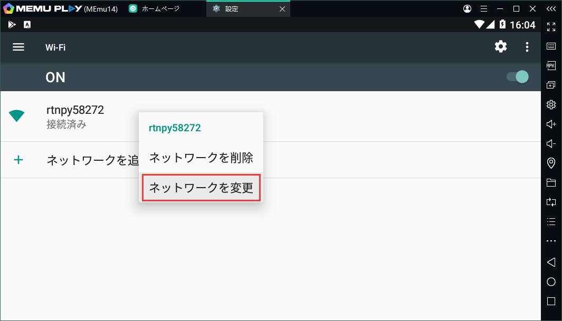The width and height of the screenshot is (562, 321).
Task: Choose ネットワークを削除 from the popup menu
Action: click(x=201, y=158)
